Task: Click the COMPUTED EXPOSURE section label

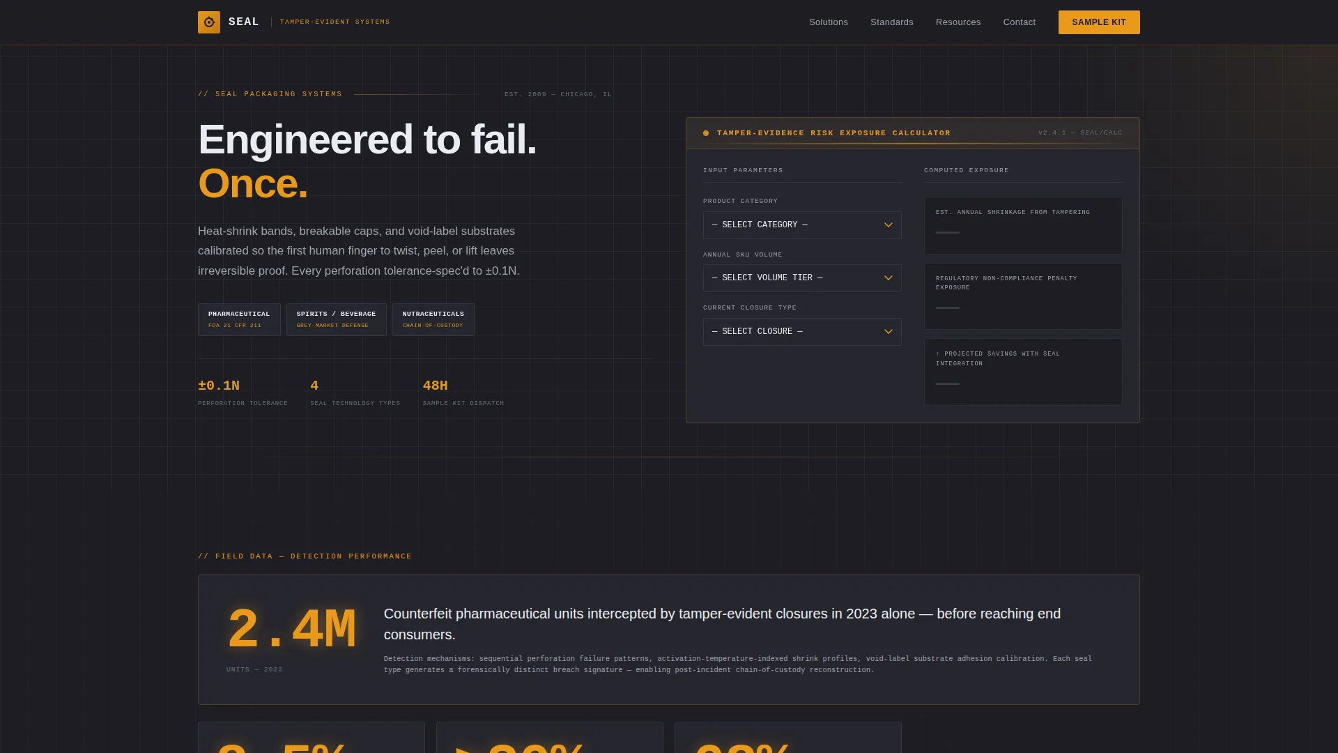Action: 967,171
